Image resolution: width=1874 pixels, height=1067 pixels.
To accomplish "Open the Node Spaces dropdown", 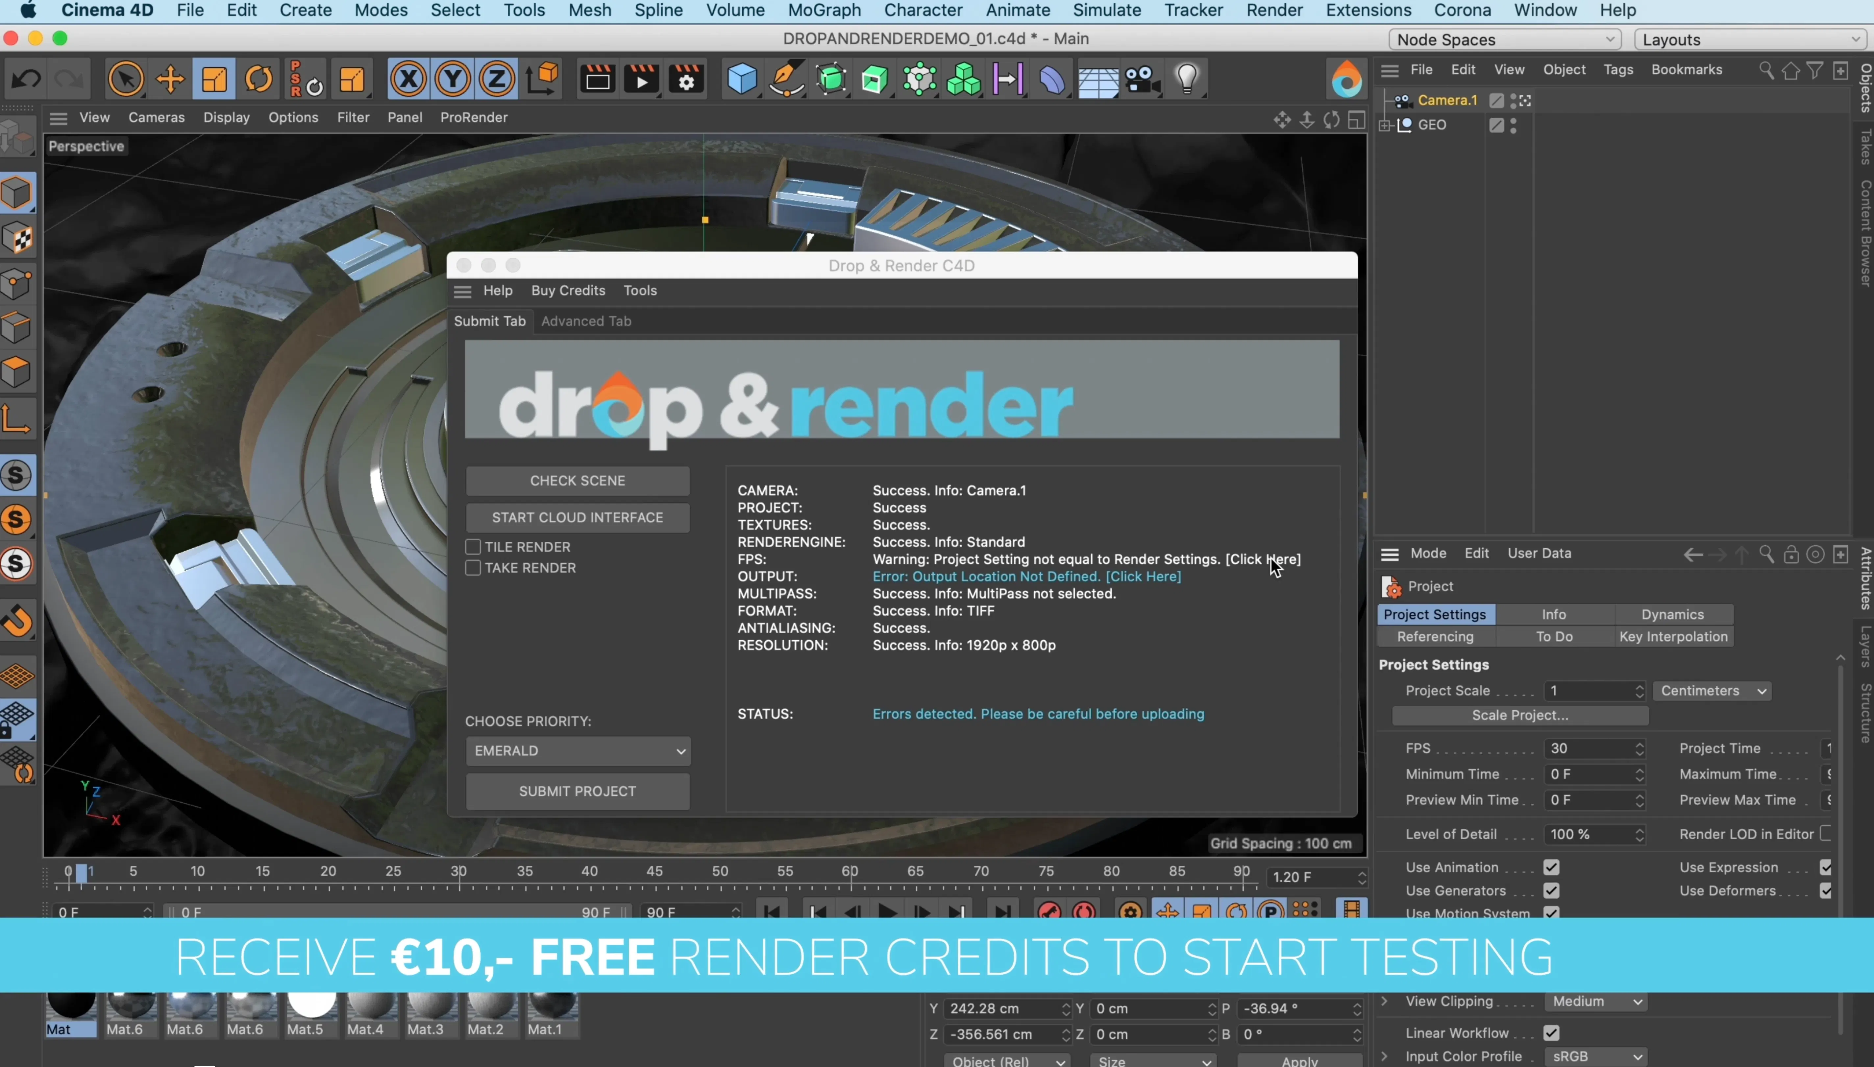I will (x=1504, y=39).
